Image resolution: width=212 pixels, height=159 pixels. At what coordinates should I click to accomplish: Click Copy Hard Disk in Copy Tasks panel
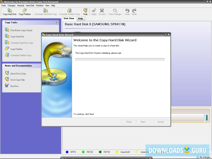[17, 37]
